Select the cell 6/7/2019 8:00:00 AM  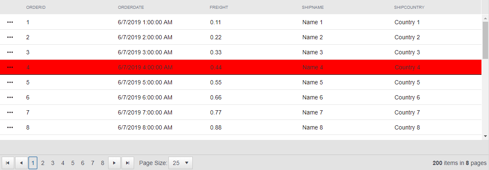pyautogui.click(x=145, y=127)
